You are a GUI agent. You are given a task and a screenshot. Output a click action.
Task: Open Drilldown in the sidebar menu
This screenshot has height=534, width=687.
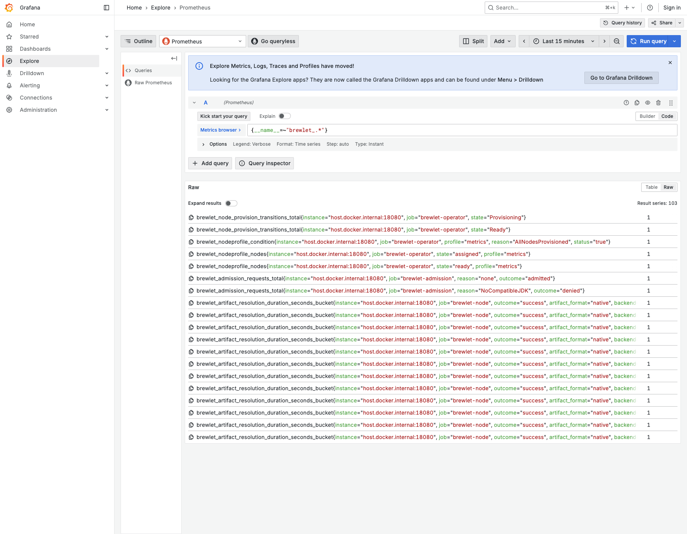32,73
